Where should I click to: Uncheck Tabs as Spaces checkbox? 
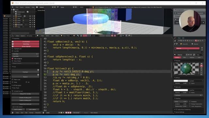coord(13,59)
